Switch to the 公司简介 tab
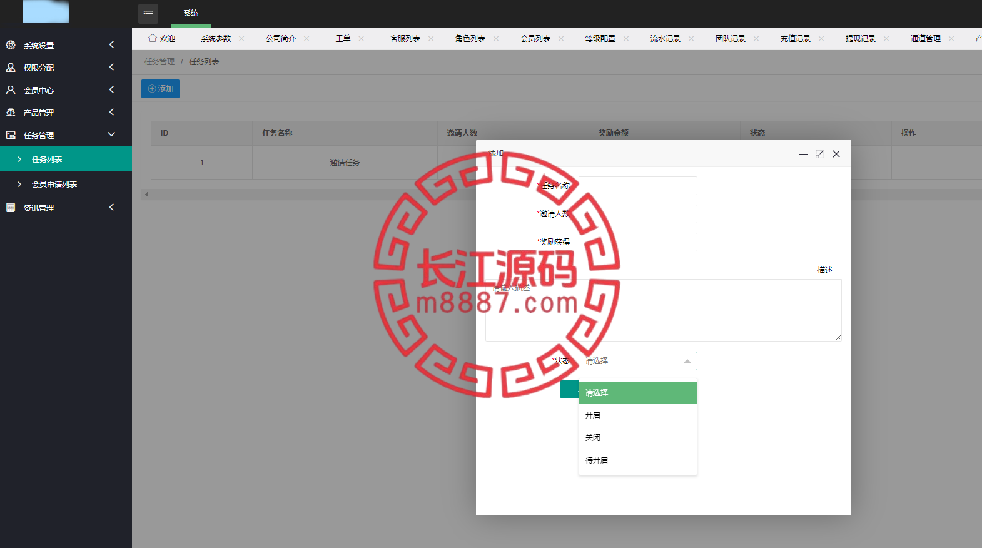 (x=281, y=39)
